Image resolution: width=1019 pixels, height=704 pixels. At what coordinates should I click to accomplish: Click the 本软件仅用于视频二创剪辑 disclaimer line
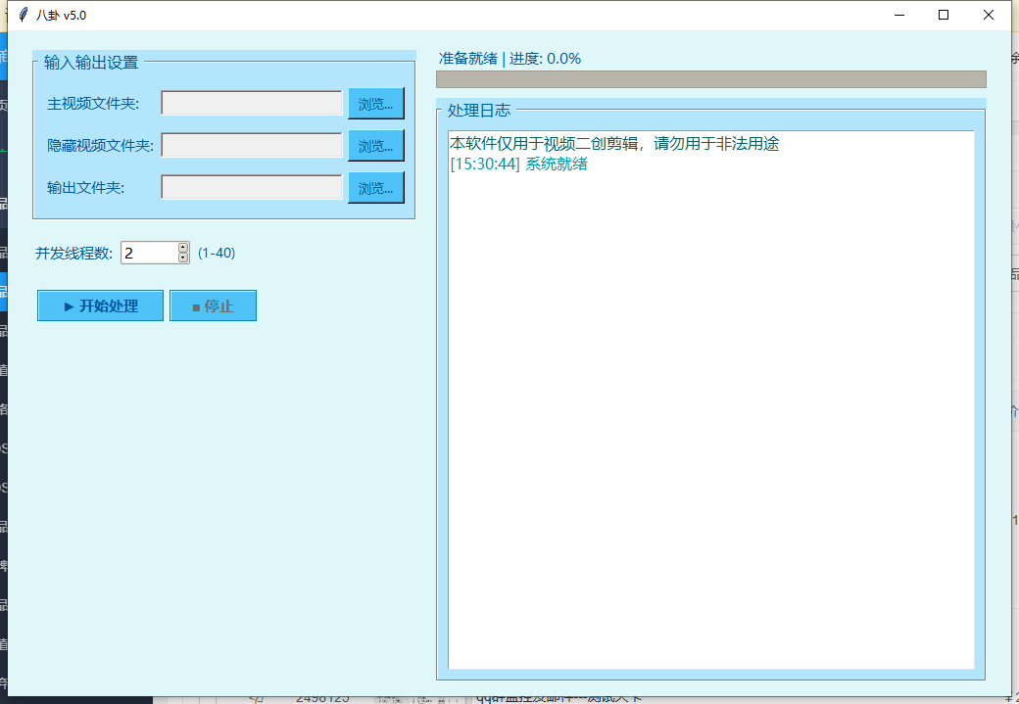tap(614, 144)
